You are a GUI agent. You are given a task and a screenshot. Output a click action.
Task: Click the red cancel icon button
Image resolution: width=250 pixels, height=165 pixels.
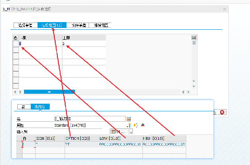(x=222, y=112)
